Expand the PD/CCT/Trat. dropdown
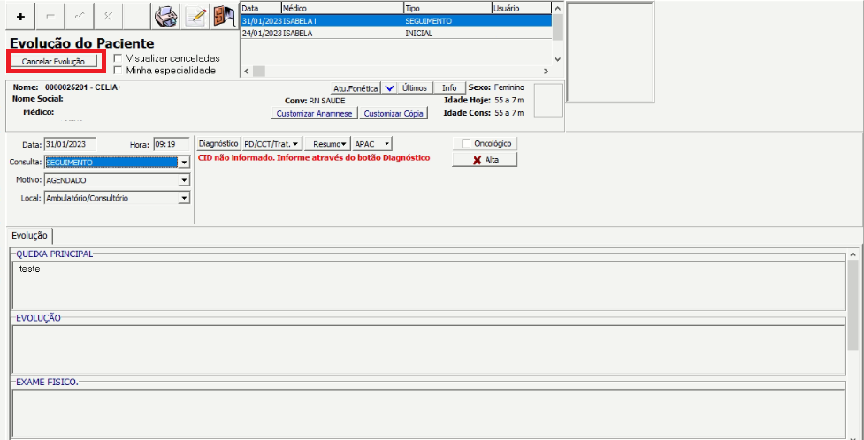 point(272,143)
